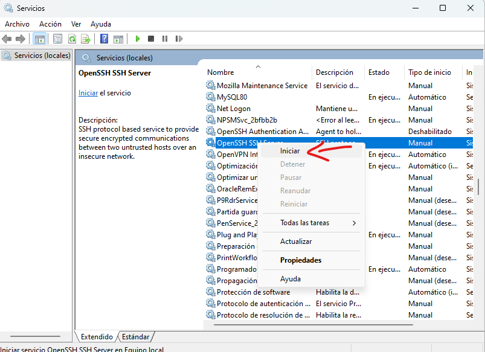Click gear icon beside OpenSSH Authentication Agent

click(211, 131)
